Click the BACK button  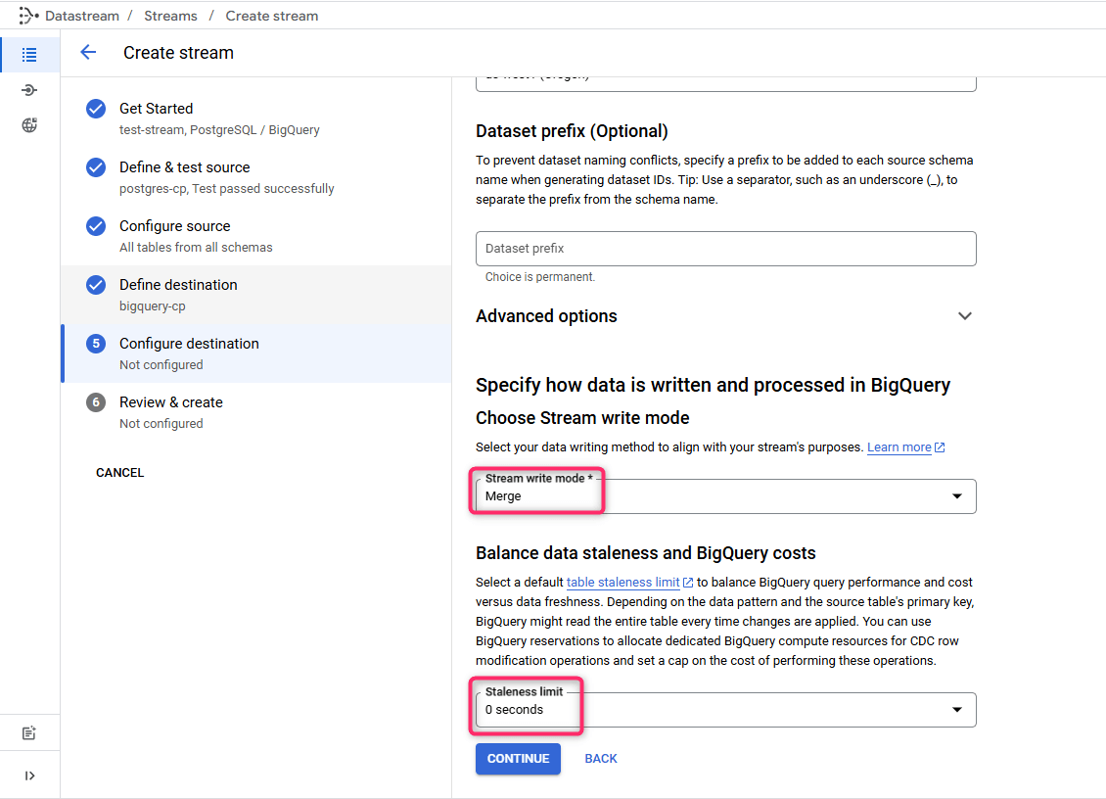pos(601,759)
